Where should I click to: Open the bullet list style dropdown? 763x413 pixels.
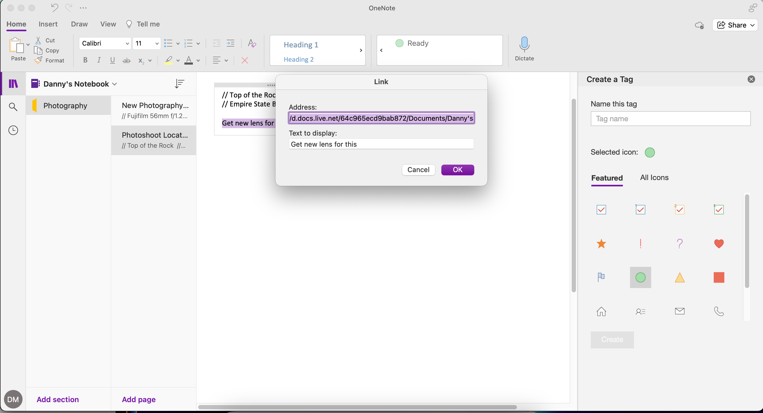[178, 43]
